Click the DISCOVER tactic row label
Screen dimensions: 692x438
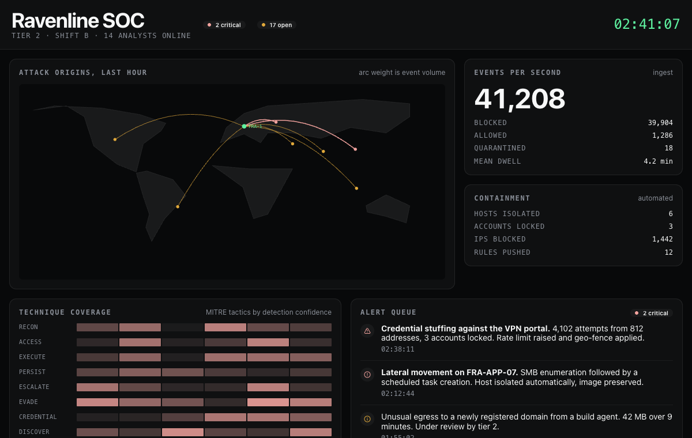tap(34, 432)
